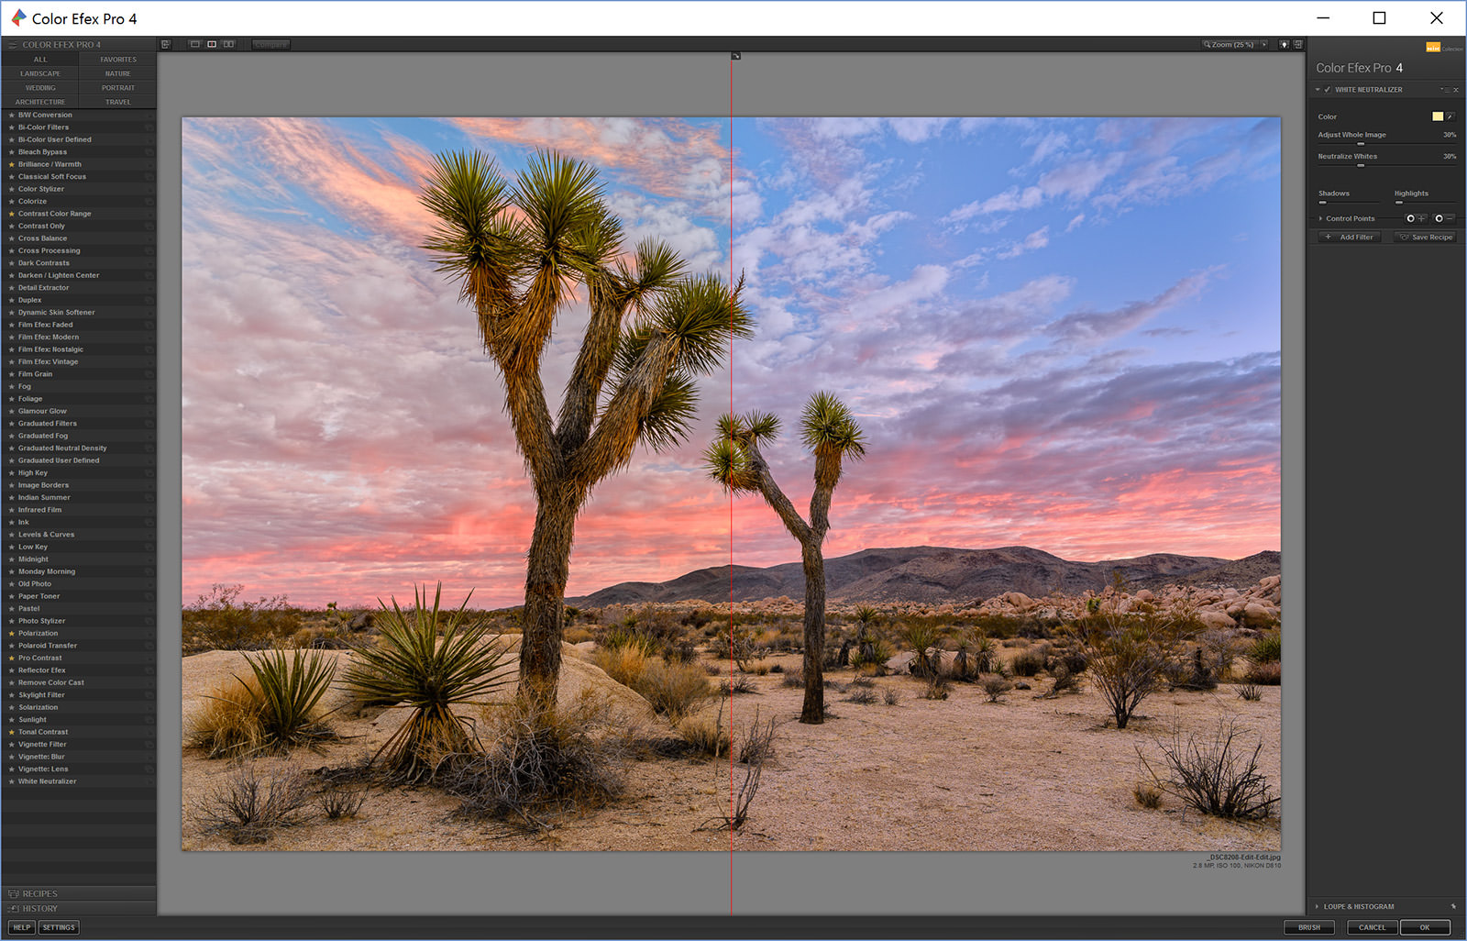Select the Portrait category tab
This screenshot has height=941, width=1467.
coord(117,88)
